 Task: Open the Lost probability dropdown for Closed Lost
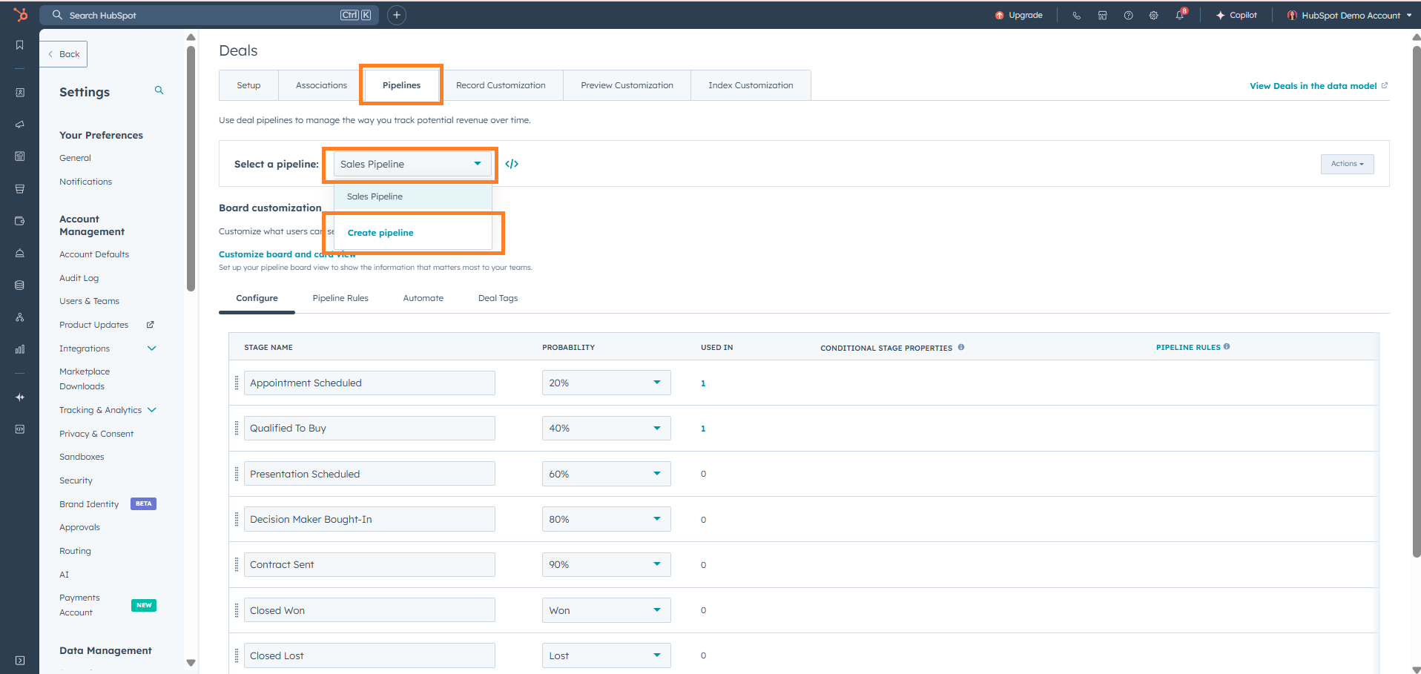pyautogui.click(x=606, y=655)
